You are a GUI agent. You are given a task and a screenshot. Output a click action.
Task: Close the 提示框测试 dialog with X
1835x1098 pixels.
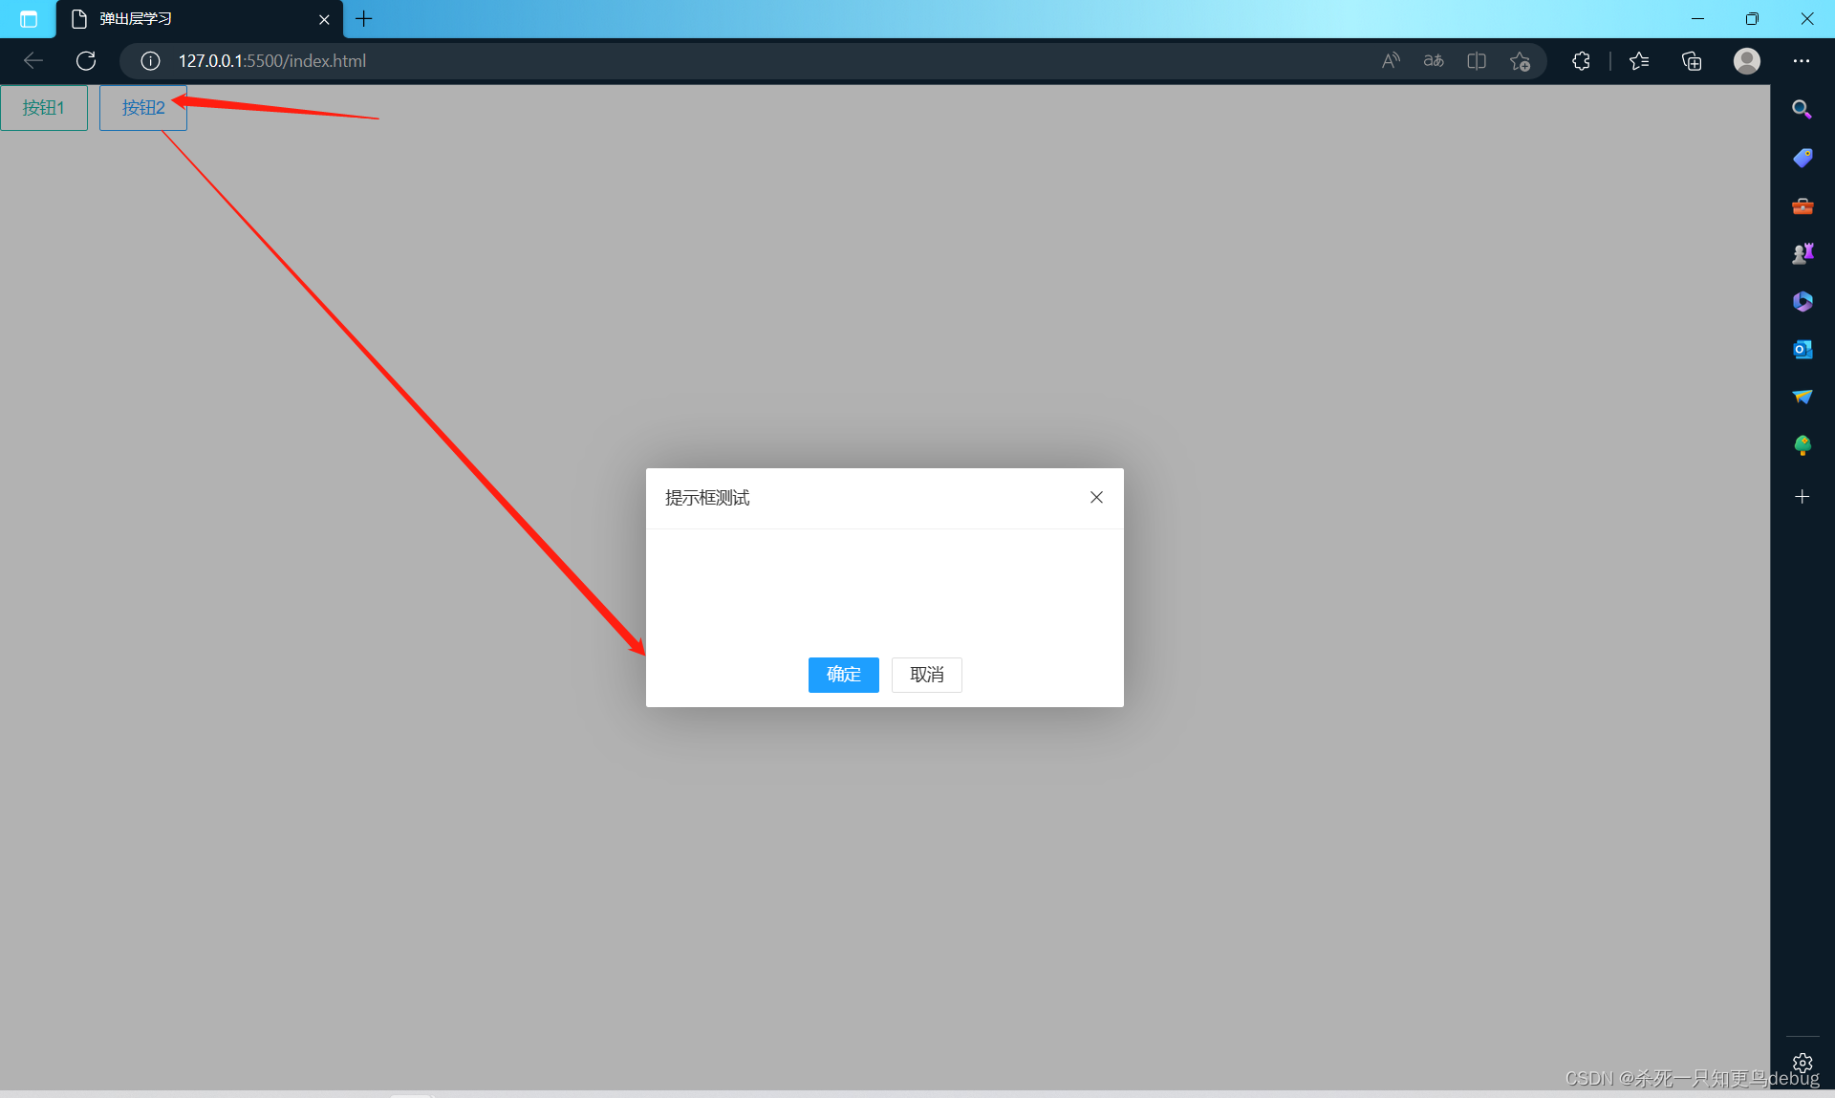click(x=1096, y=497)
